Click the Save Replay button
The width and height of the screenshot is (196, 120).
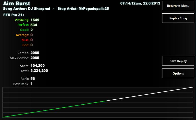178,61
